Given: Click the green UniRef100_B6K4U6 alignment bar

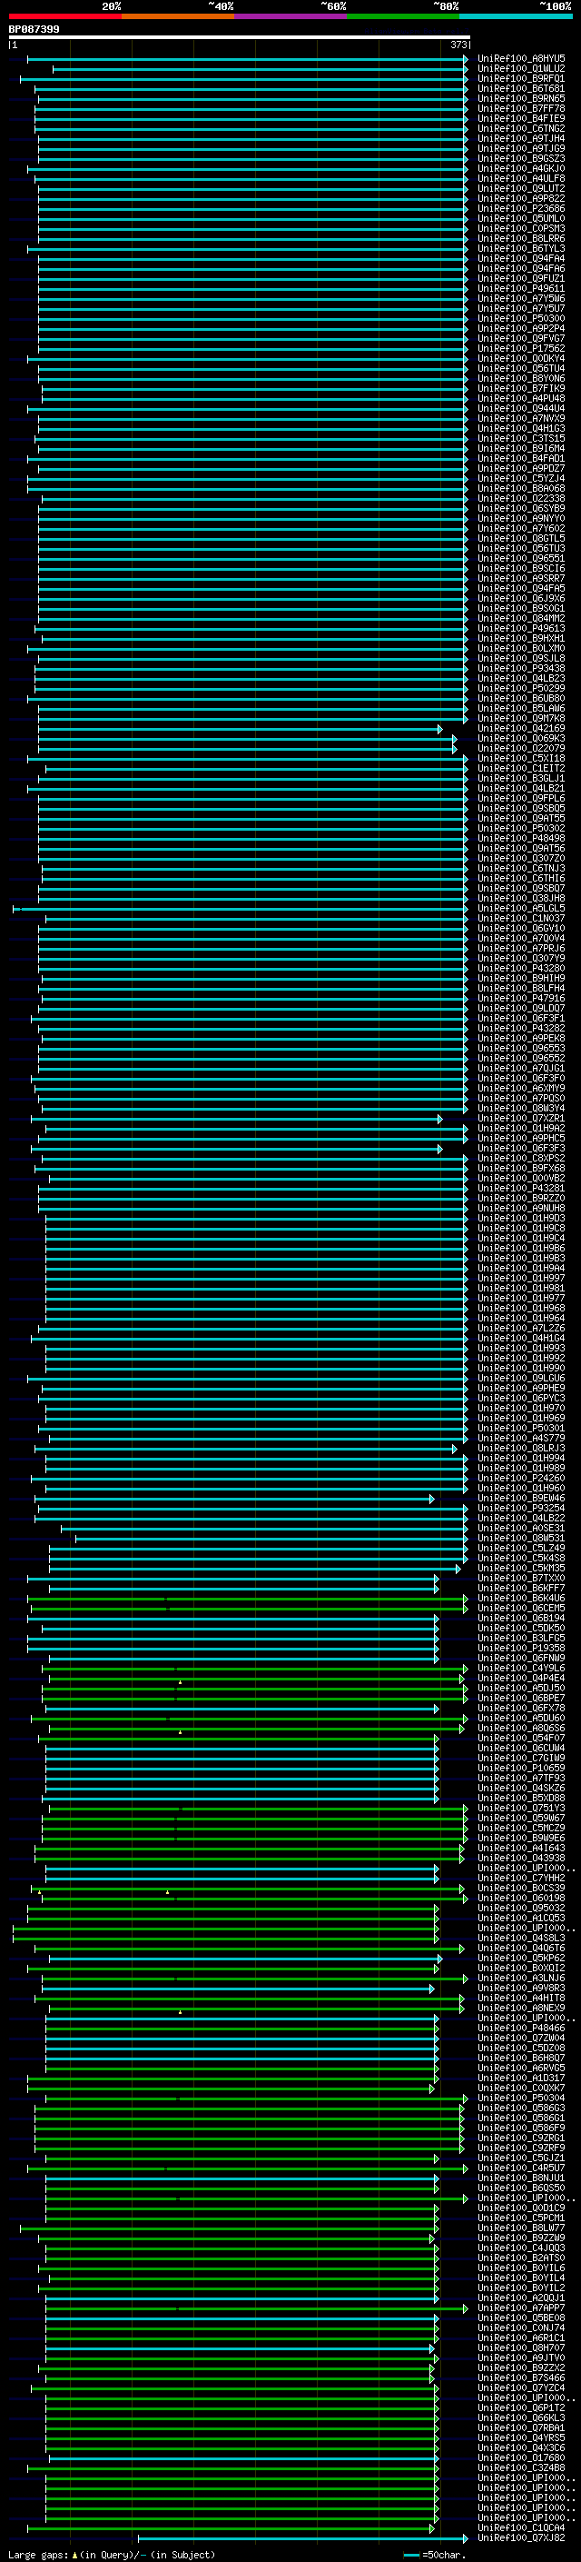Looking at the screenshot, I should [x=247, y=1600].
